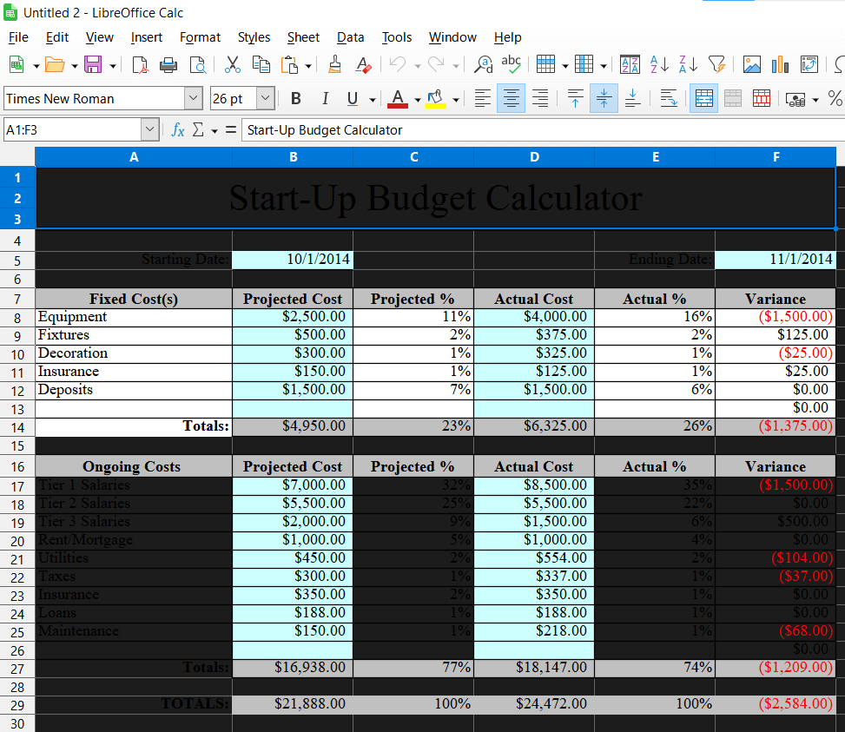Click the Sort Ascending icon
This screenshot has height=732, width=845.
point(657,64)
